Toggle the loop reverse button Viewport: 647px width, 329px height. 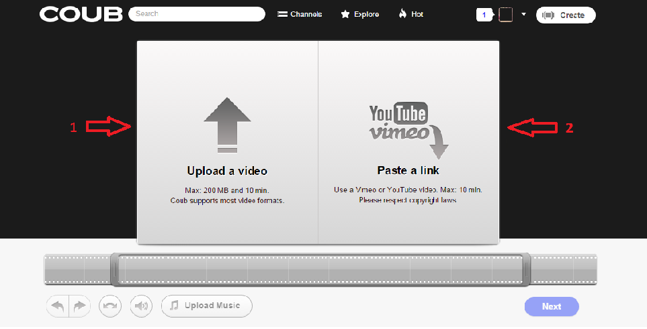(110, 306)
